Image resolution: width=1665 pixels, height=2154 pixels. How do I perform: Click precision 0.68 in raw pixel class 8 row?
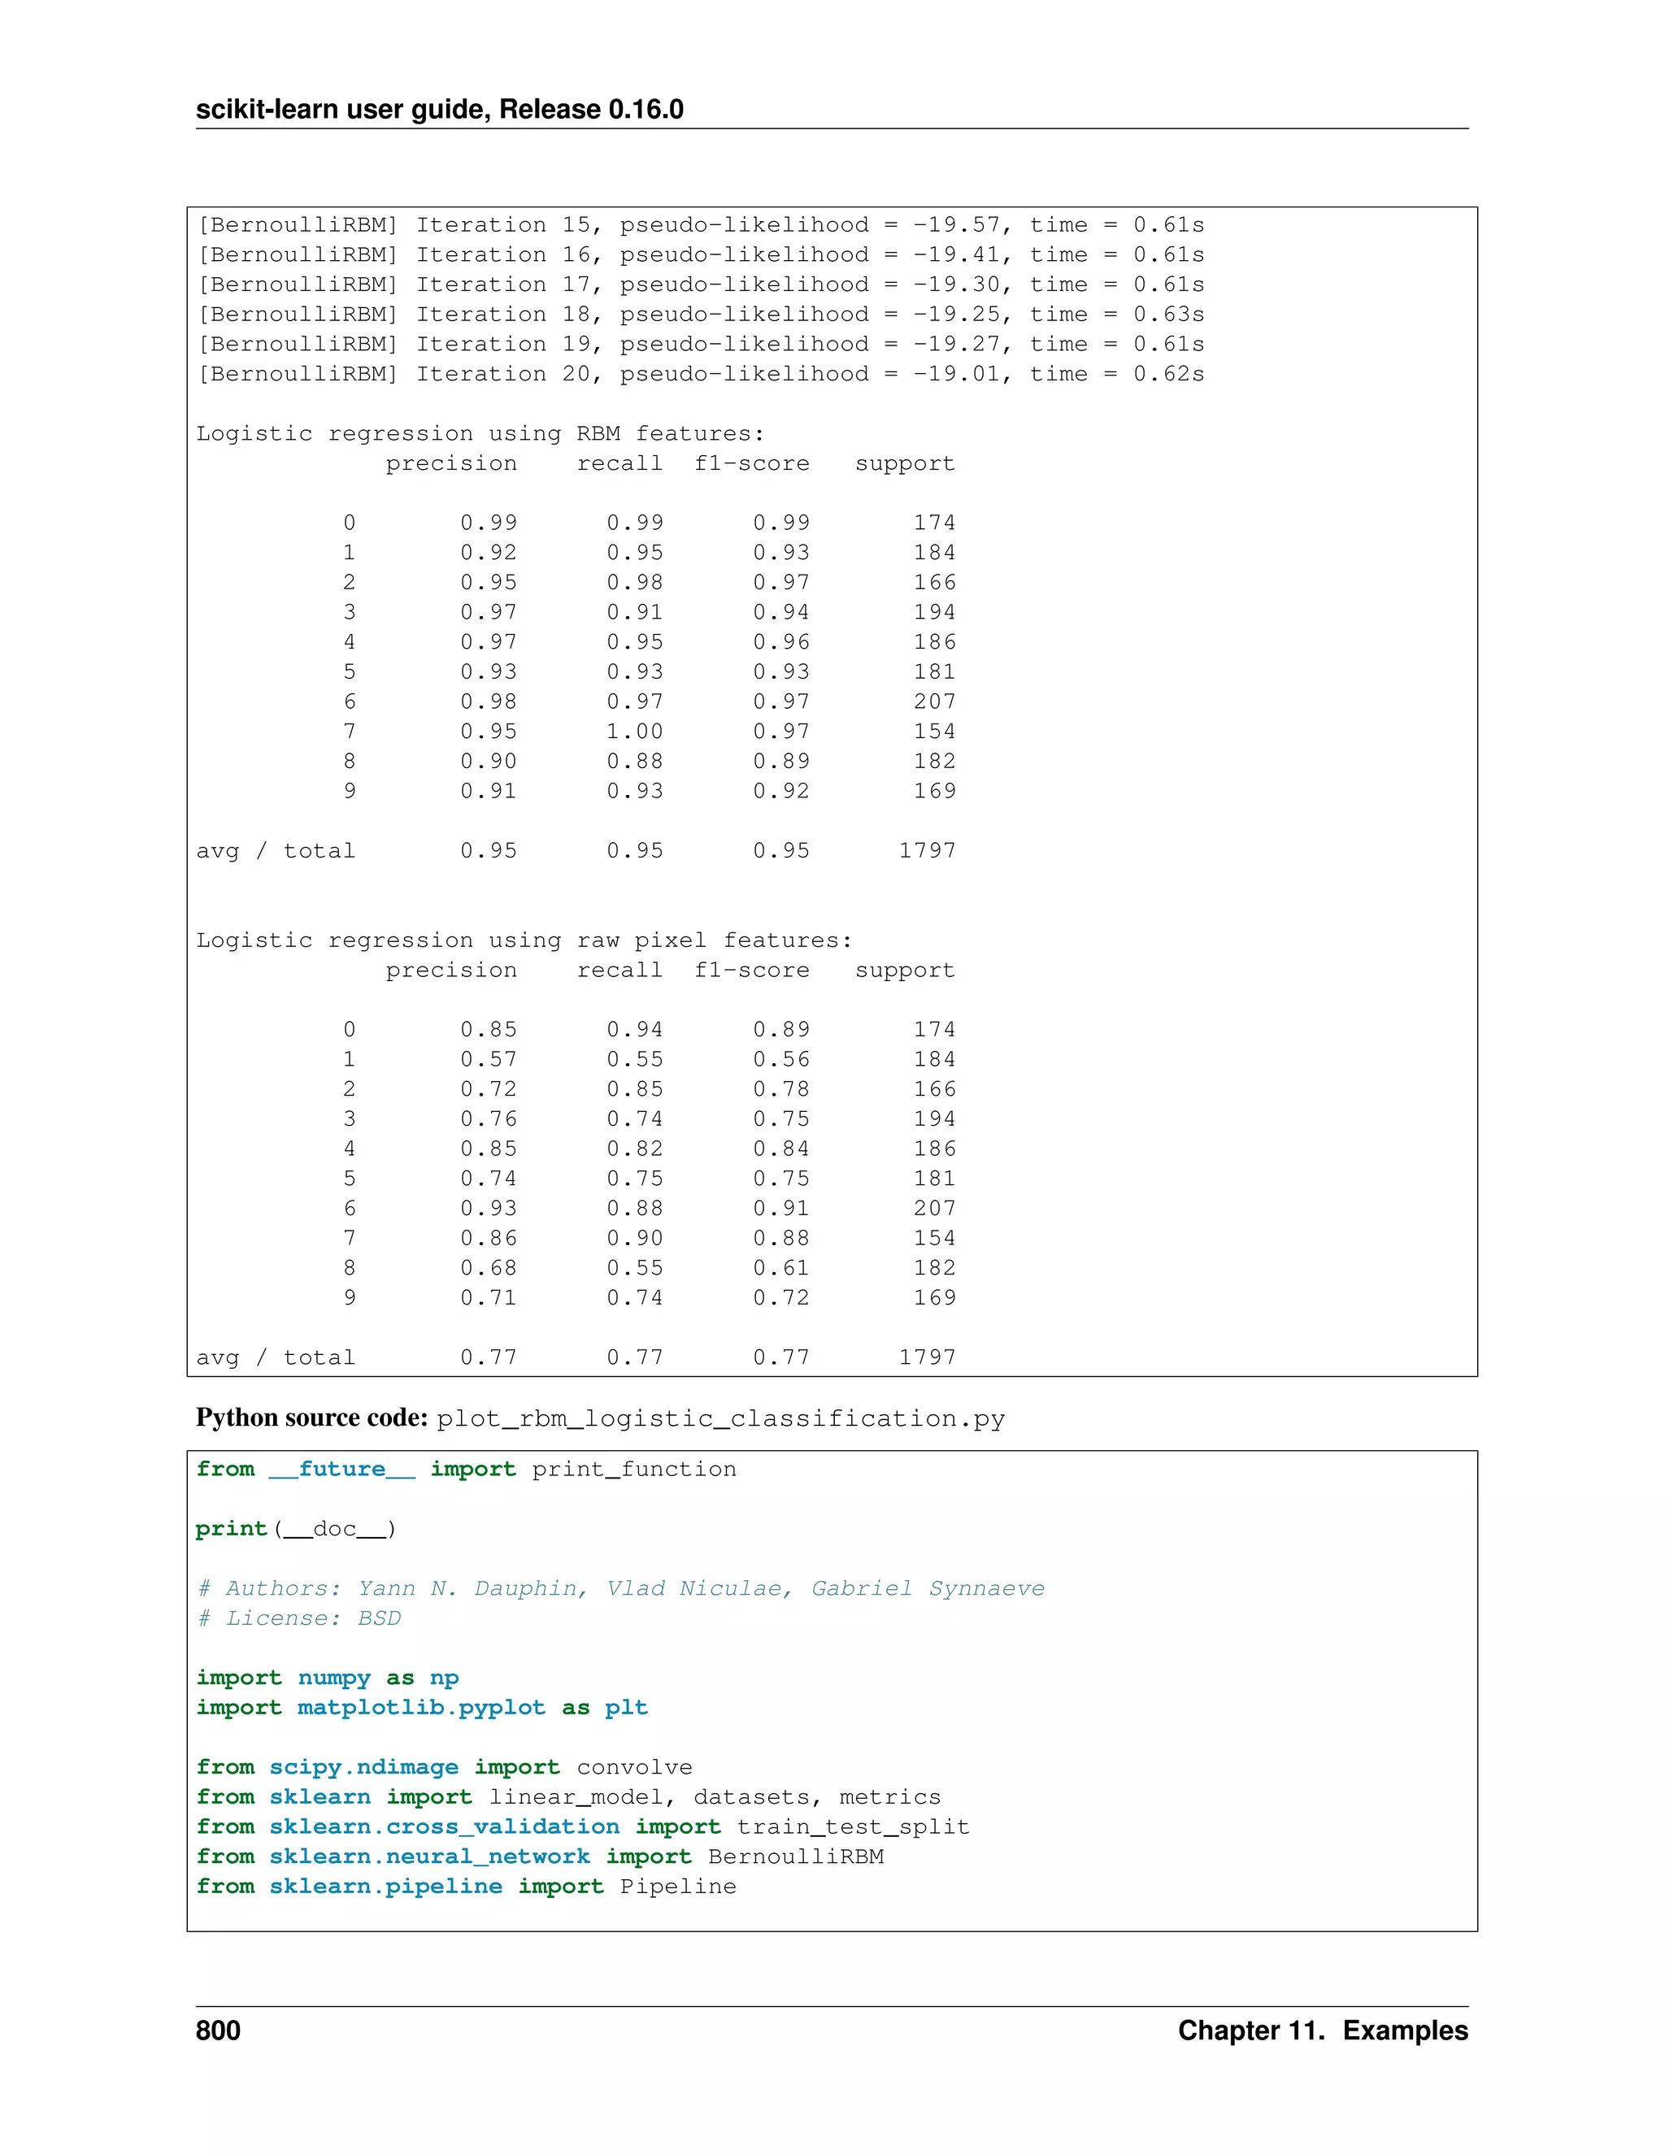(489, 1267)
